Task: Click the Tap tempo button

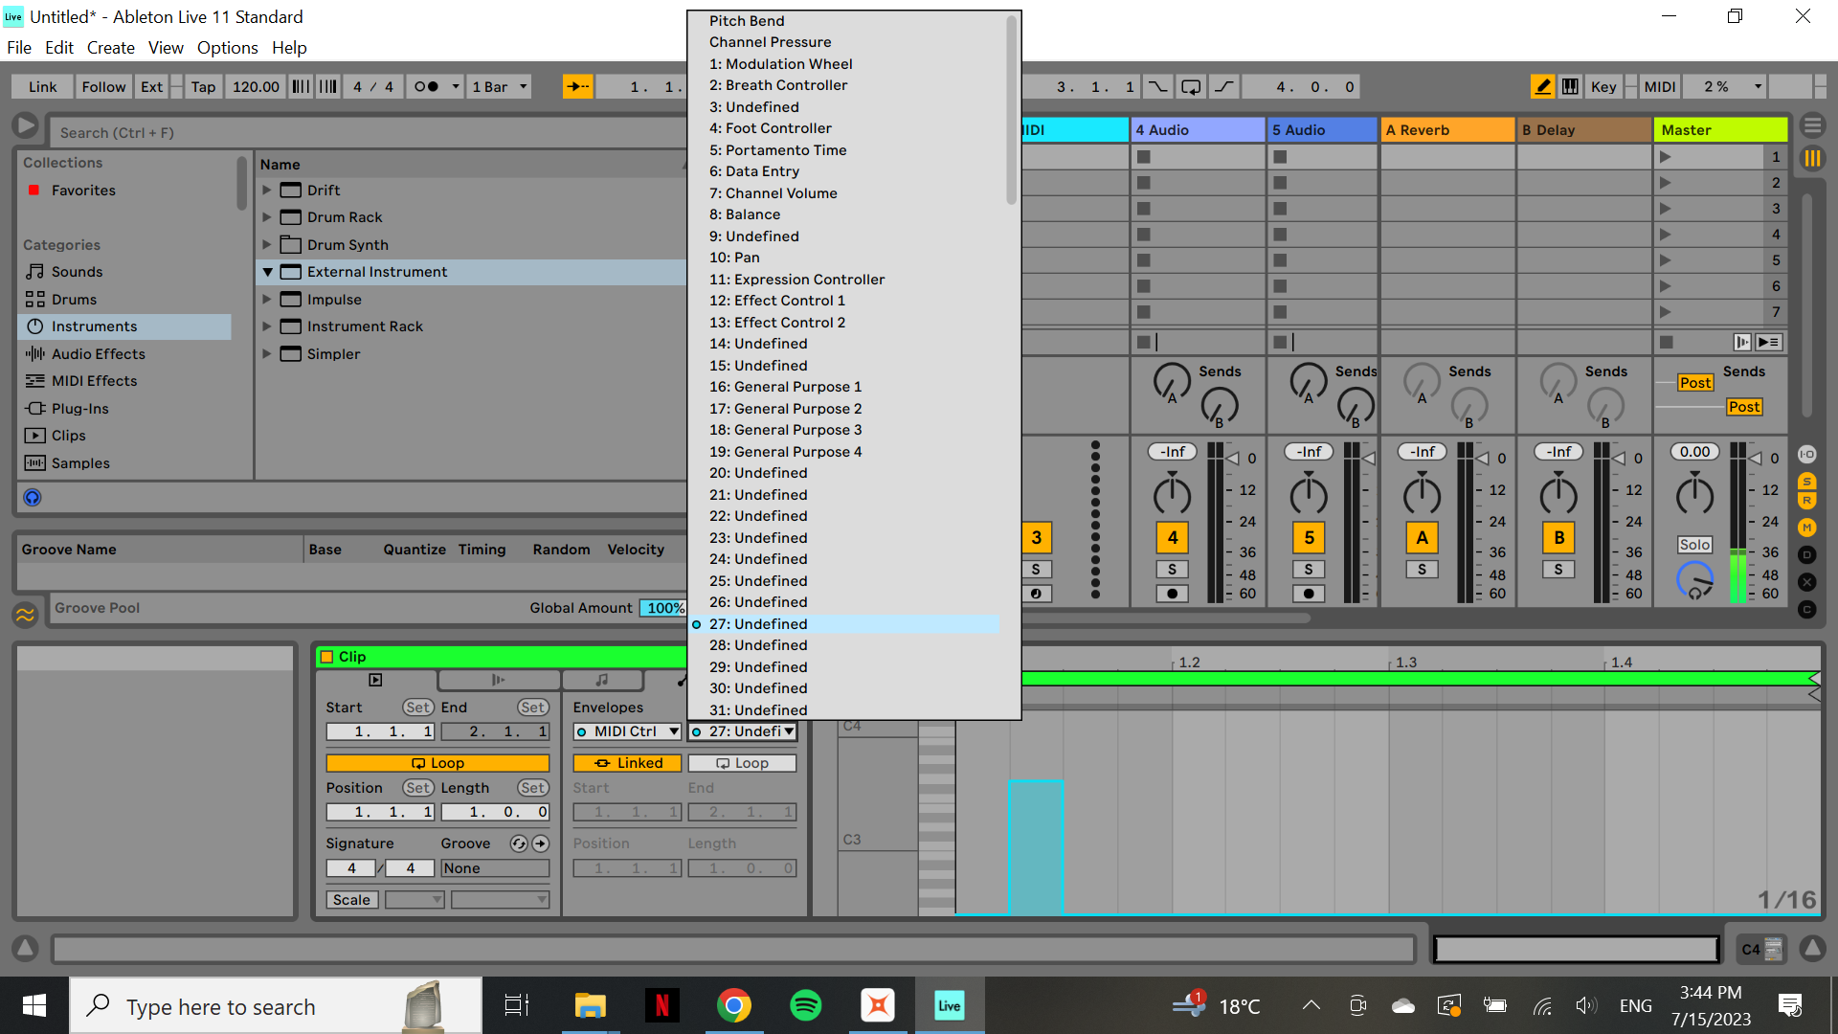Action: point(203,86)
